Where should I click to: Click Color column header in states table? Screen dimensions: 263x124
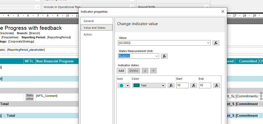pos(135,79)
